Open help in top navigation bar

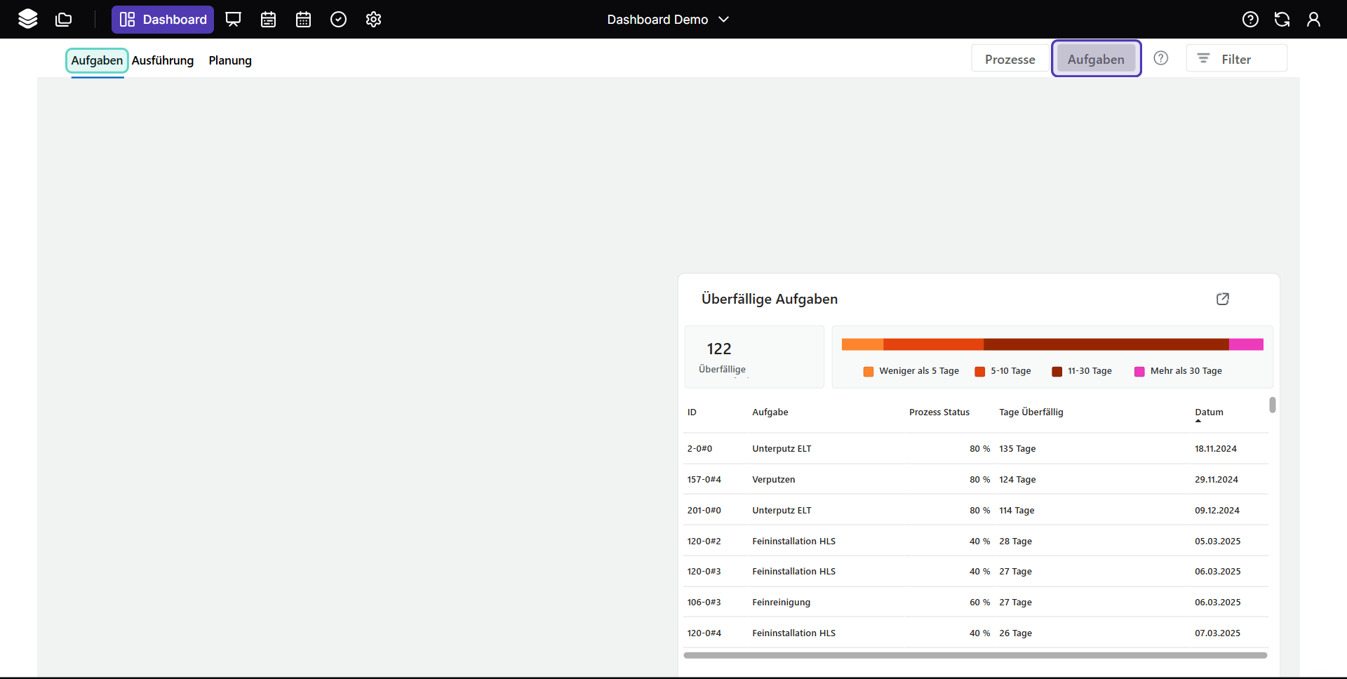click(x=1250, y=19)
